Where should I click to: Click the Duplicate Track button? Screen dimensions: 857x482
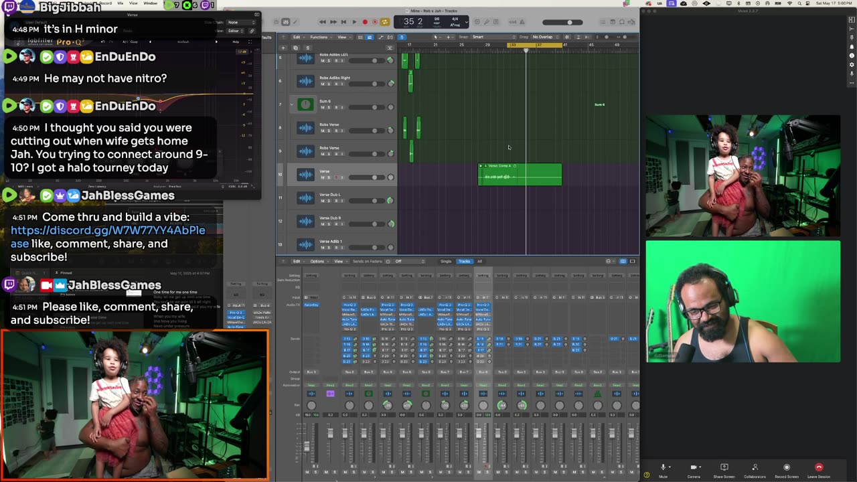pyautogui.click(x=295, y=48)
